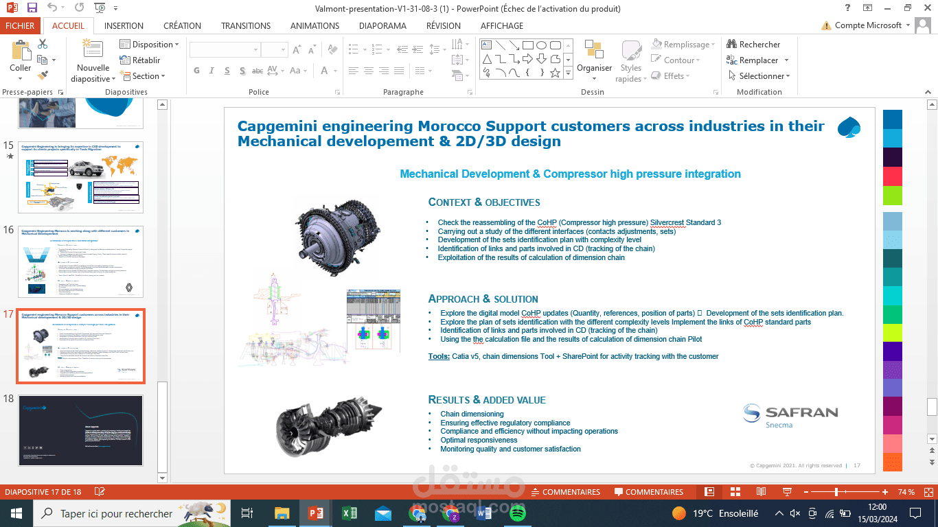Open the Help question mark
The image size is (938, 527).
848,8
